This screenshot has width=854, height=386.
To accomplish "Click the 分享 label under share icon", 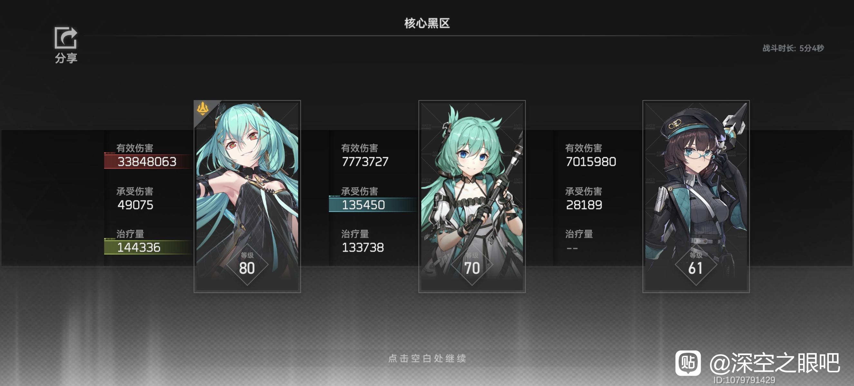I will click(x=66, y=58).
